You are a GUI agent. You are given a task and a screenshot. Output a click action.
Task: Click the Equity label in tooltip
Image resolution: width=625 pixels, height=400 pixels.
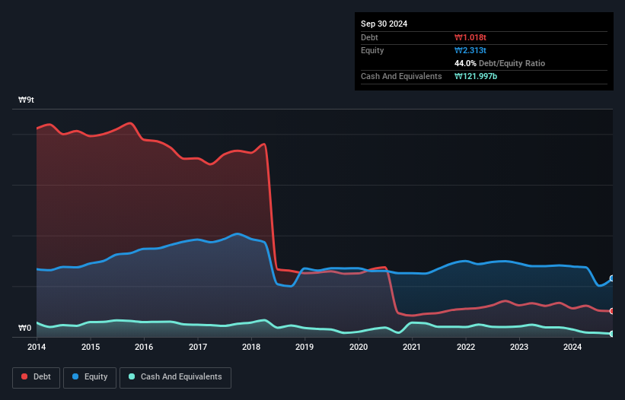372,50
